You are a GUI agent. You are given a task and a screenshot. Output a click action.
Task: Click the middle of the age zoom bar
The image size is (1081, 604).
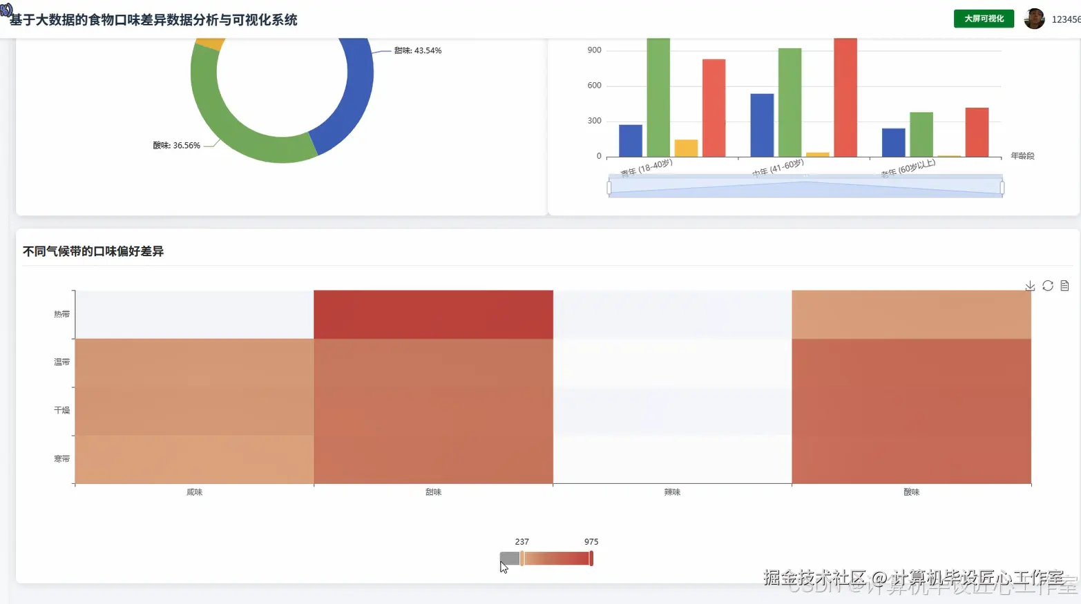(805, 187)
